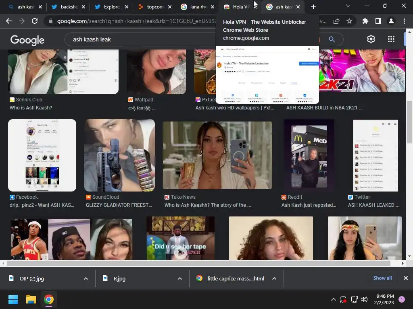This screenshot has width=413, height=309.
Task: Open a new browser tab
Action: [x=313, y=7]
